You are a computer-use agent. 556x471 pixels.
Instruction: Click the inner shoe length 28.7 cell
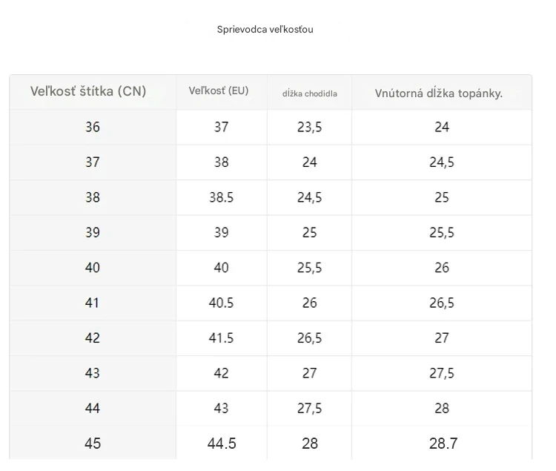[443, 444]
